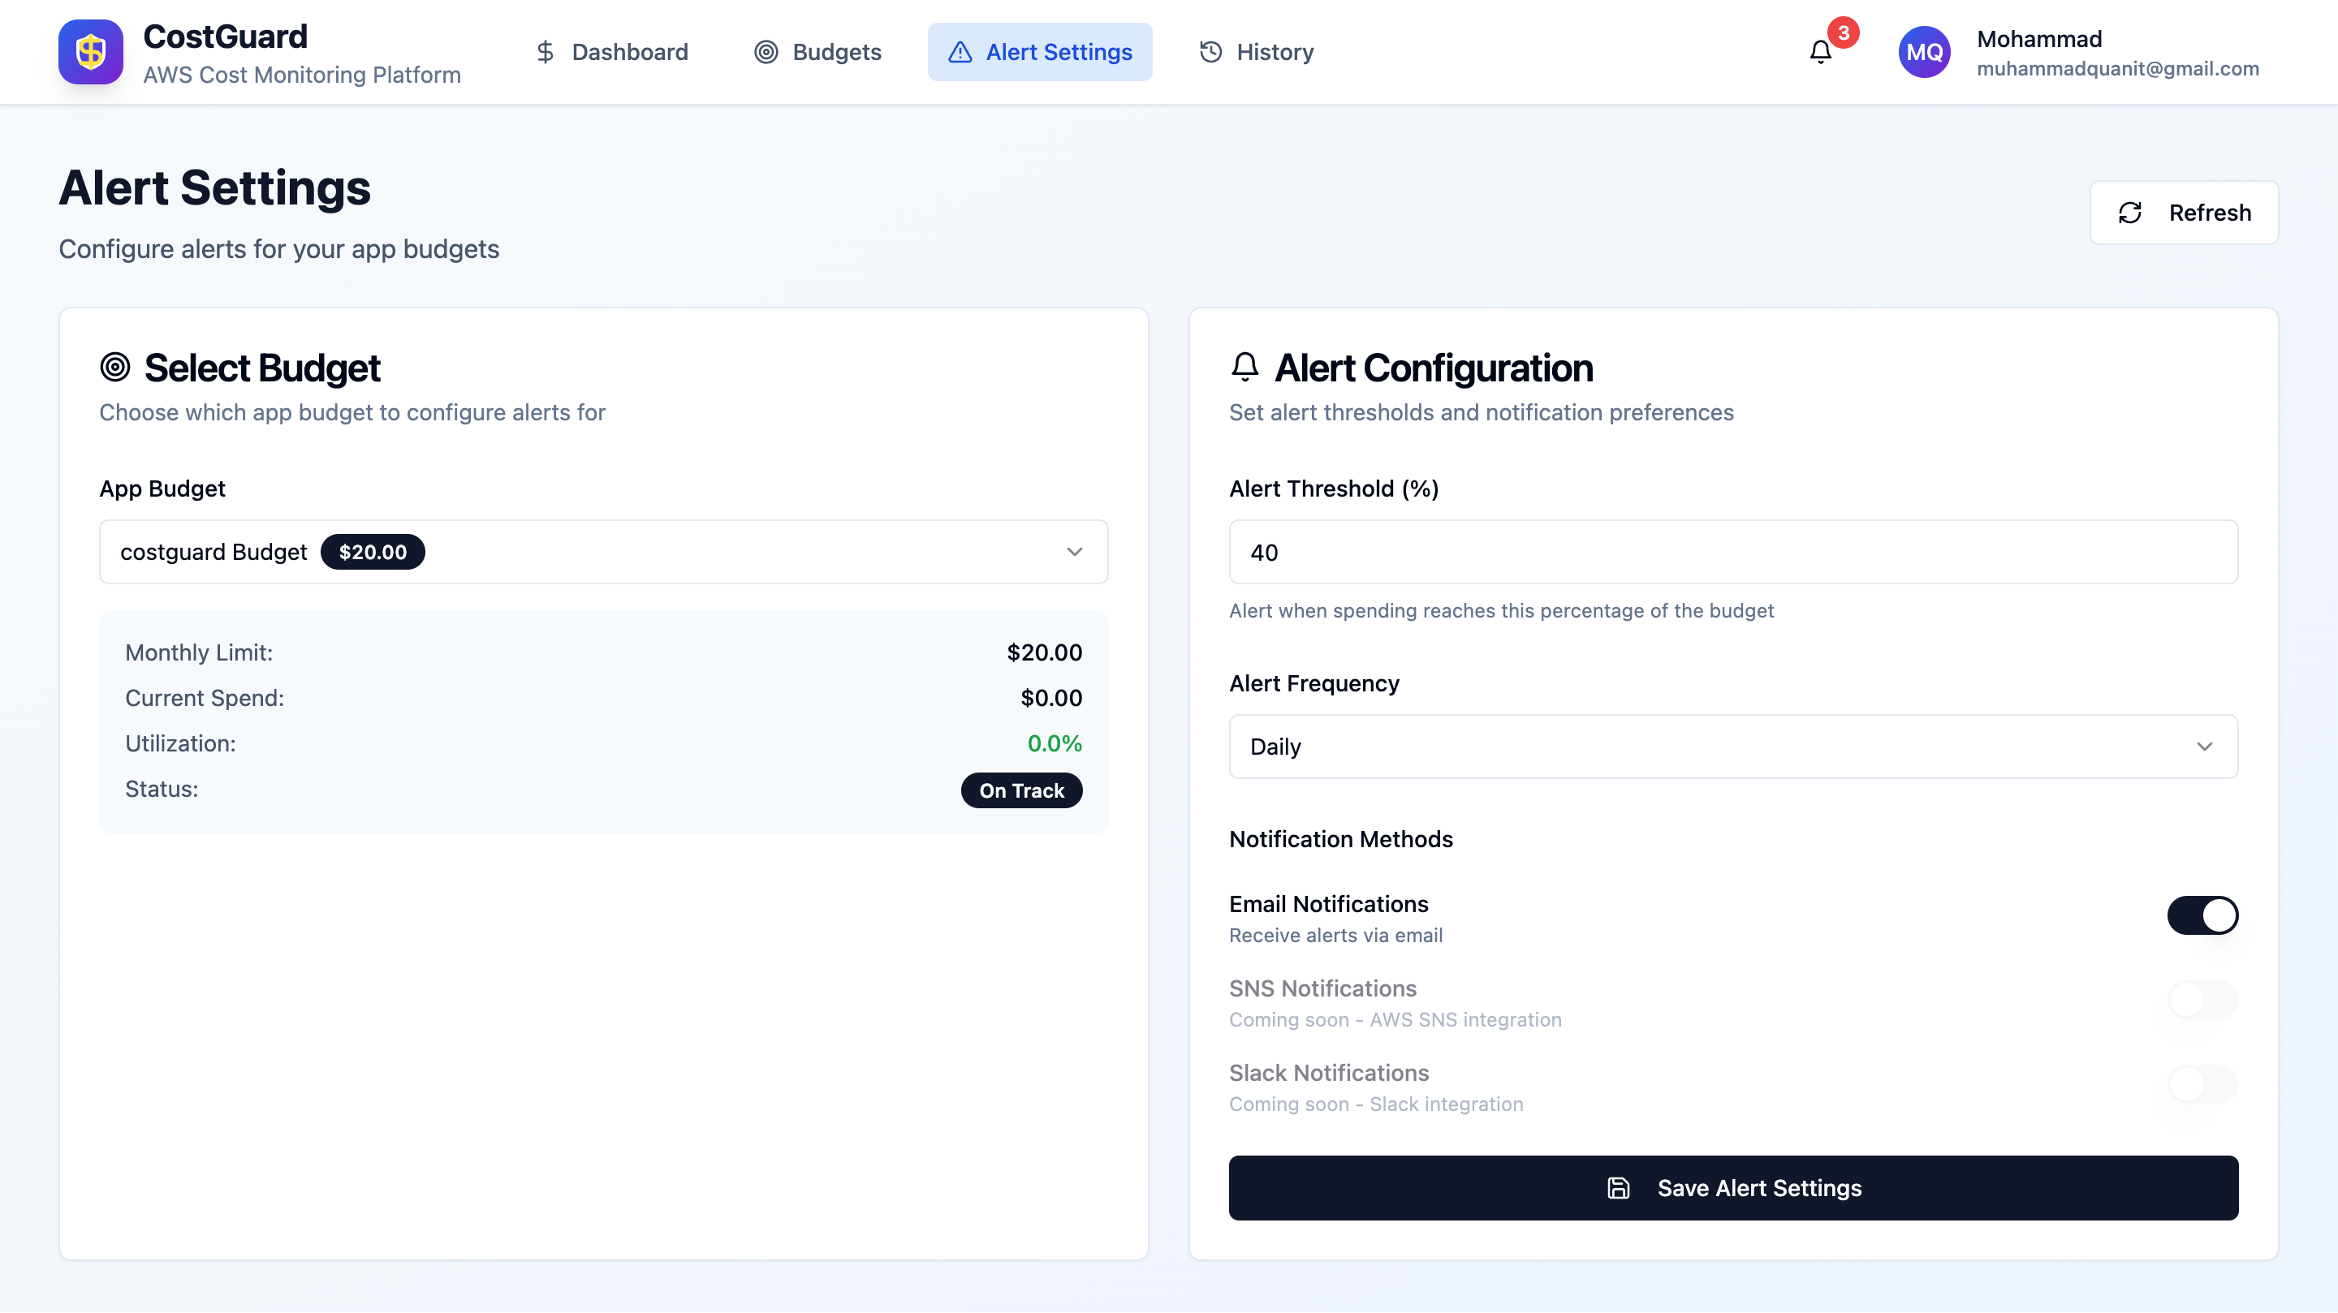Click the Refresh button
Viewport: 2338px width, 1313px height.
2183,213
